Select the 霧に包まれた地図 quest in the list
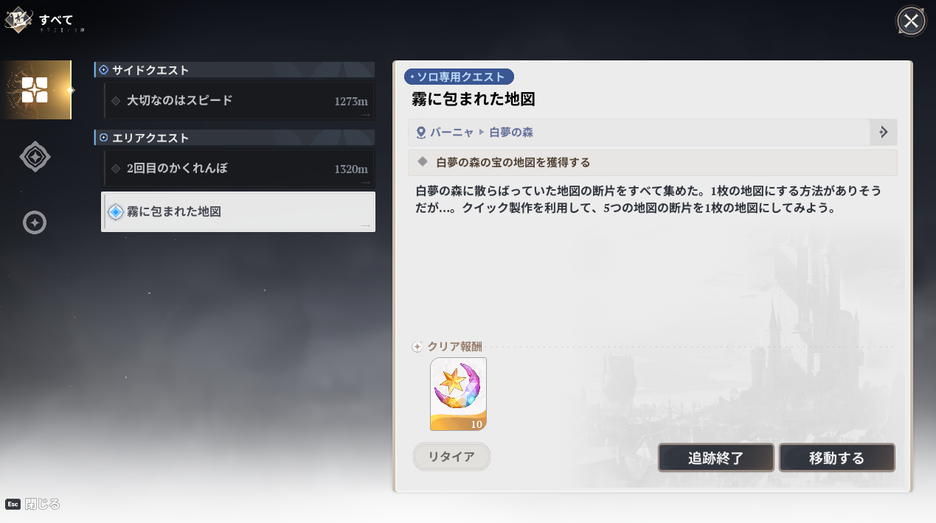This screenshot has height=523, width=936. coord(238,212)
